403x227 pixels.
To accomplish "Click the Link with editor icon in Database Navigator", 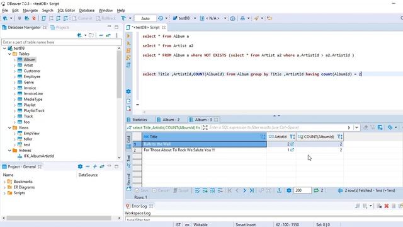I will tap(108, 35).
